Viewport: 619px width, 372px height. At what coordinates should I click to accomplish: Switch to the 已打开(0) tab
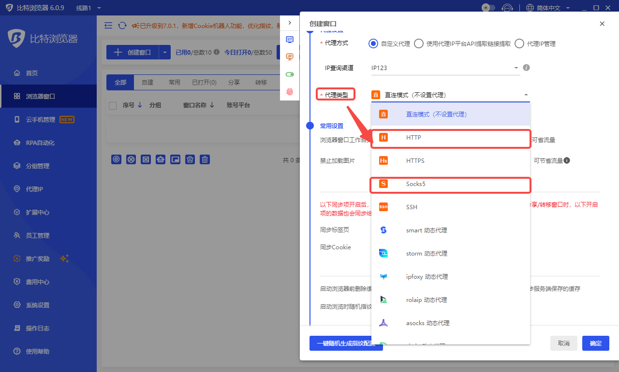(x=204, y=83)
